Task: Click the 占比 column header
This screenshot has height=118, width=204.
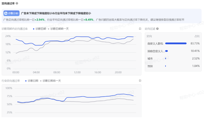Action: click(197, 36)
